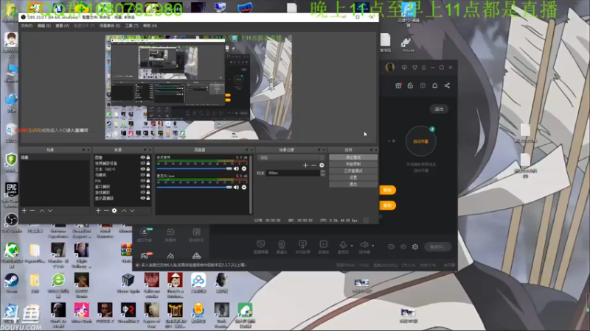
Task: Open 台式音响 audio settings gear
Action: point(244,169)
